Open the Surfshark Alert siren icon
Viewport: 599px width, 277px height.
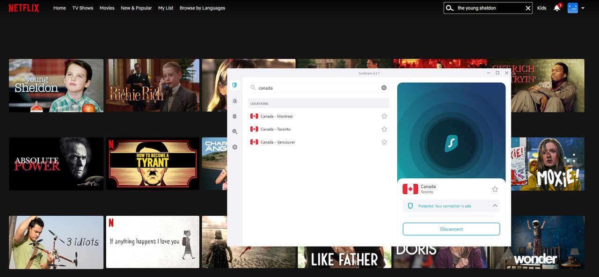click(235, 101)
